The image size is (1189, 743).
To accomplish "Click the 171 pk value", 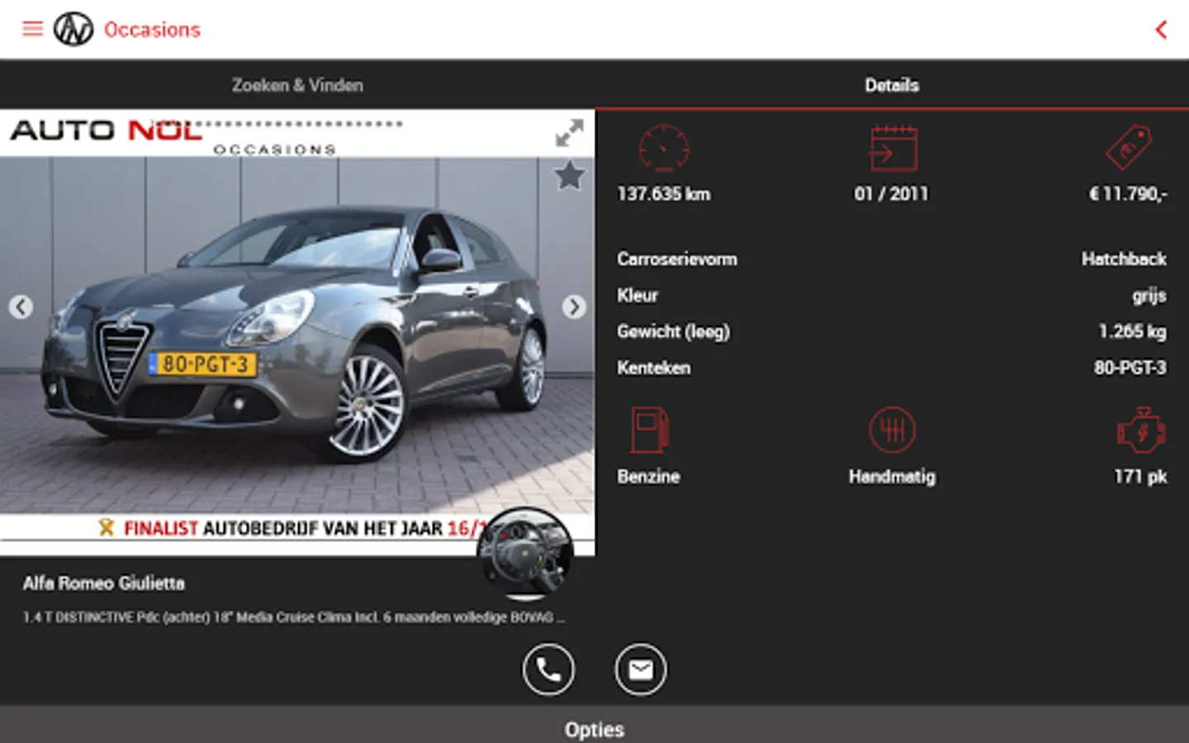I will click(x=1140, y=476).
